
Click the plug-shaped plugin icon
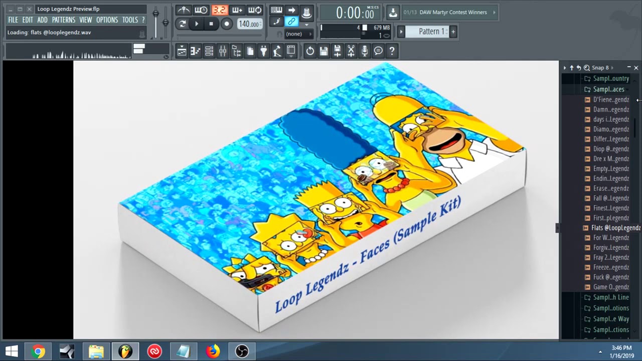[263, 51]
